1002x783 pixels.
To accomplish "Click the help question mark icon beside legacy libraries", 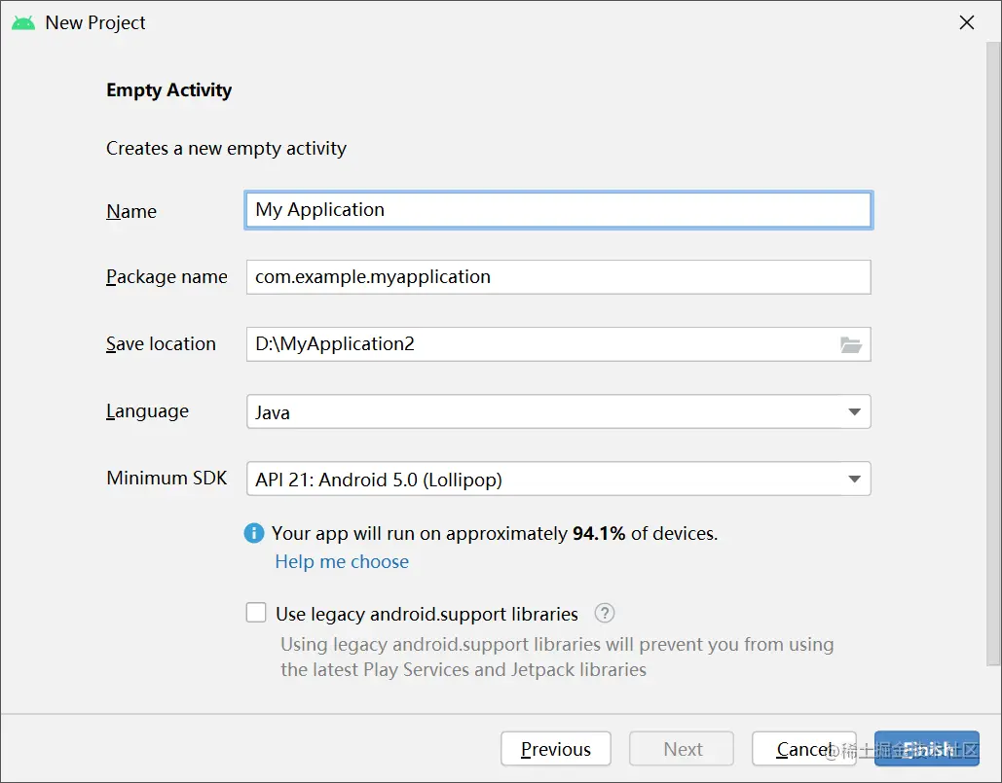I will point(604,613).
